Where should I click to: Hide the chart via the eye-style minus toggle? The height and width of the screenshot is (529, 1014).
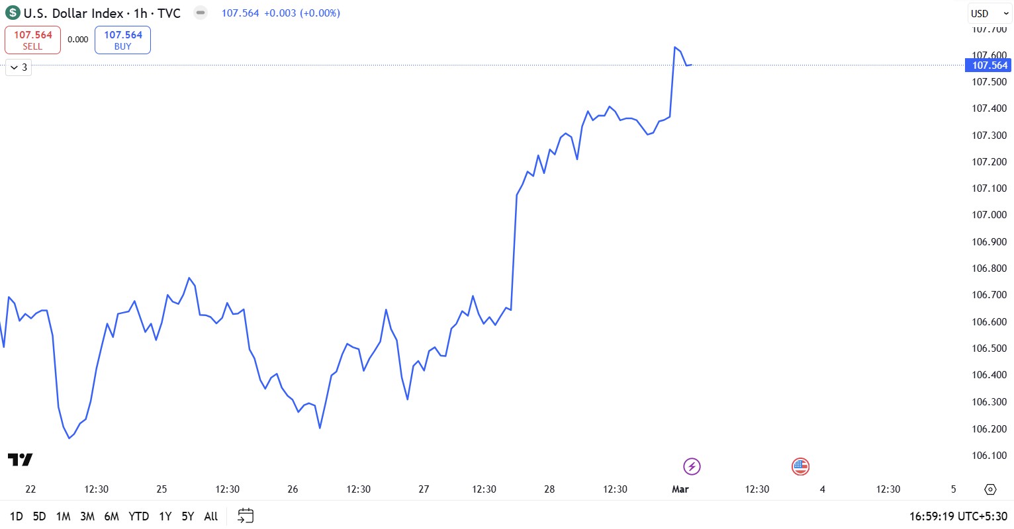[x=200, y=13]
